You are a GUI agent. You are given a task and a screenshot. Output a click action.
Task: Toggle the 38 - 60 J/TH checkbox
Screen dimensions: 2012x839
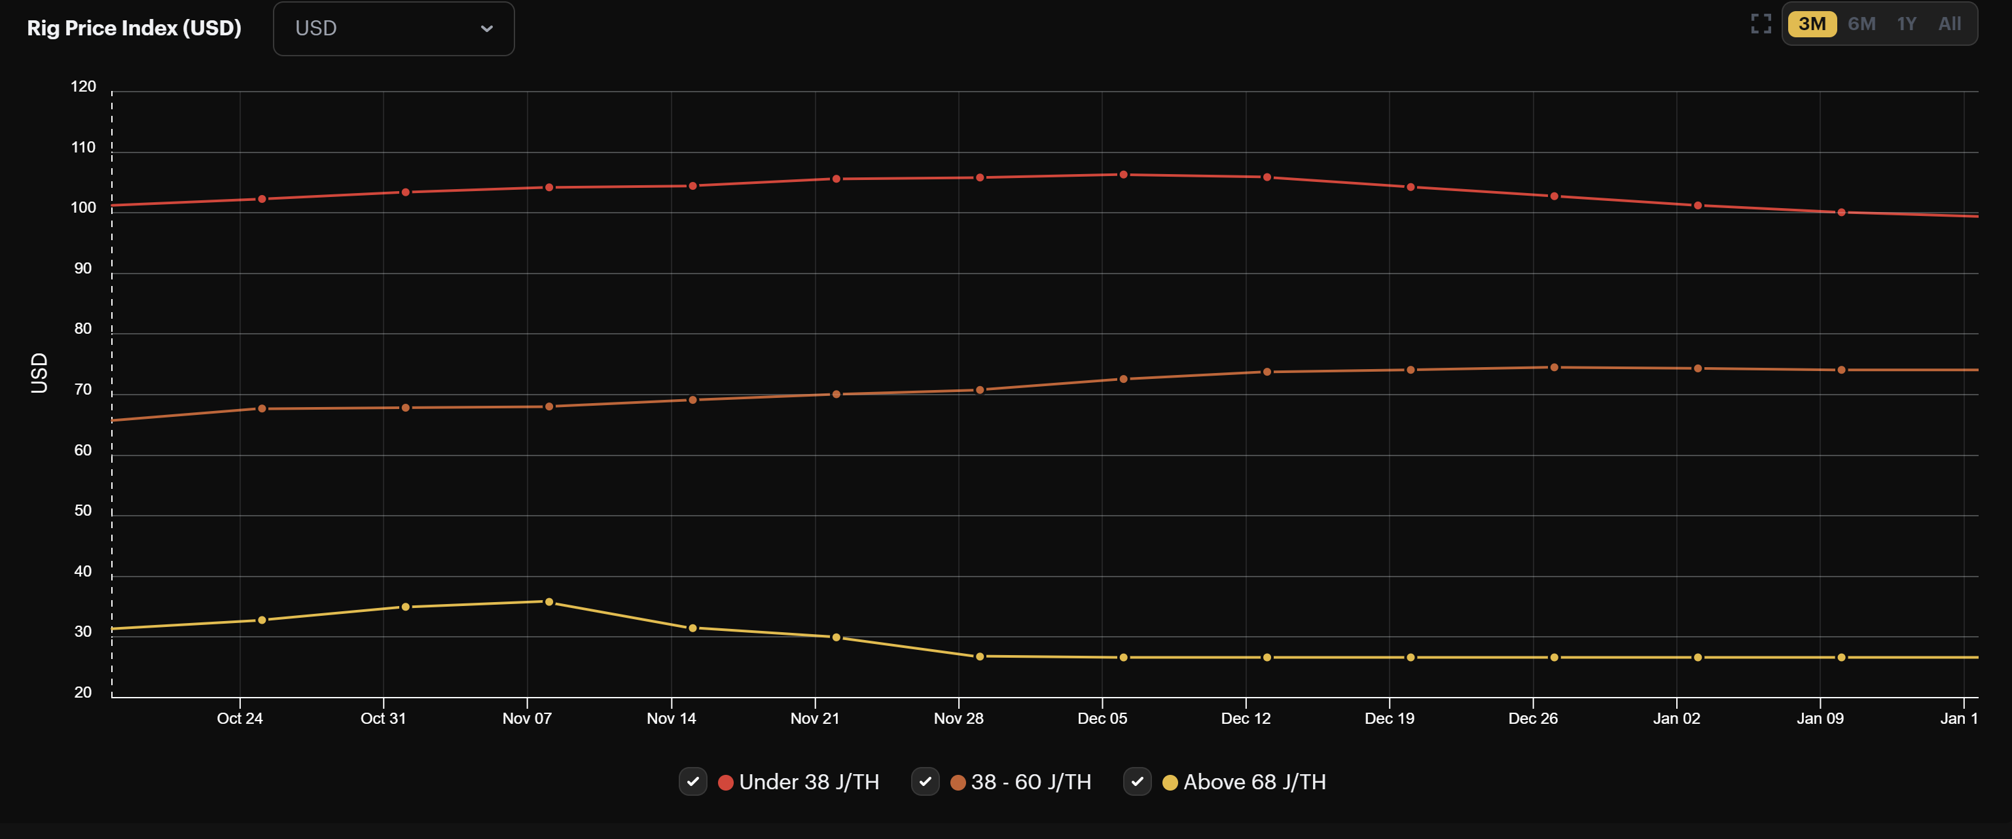pyautogui.click(x=925, y=781)
